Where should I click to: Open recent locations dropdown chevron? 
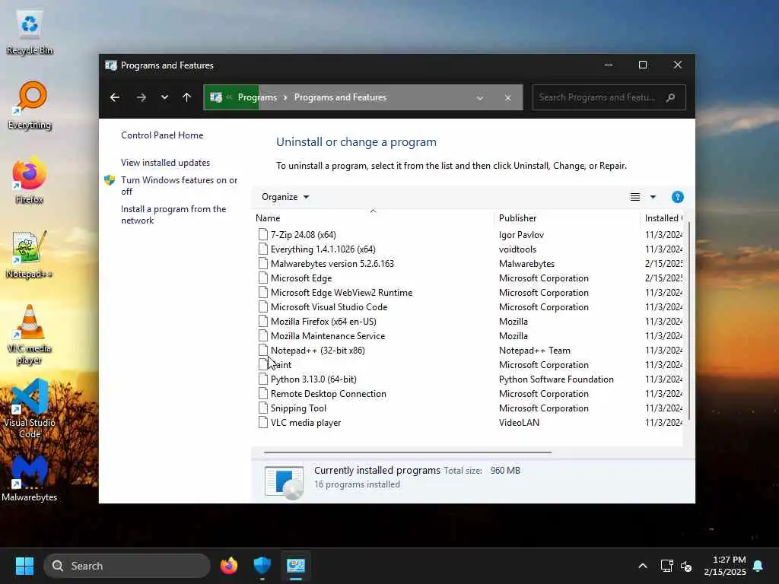[x=164, y=97]
